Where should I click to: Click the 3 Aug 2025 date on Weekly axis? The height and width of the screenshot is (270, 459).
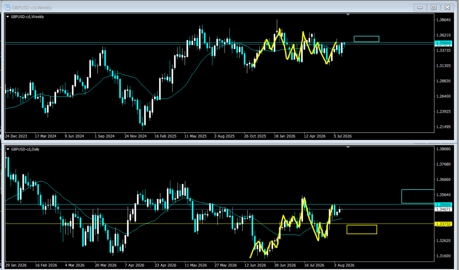[x=225, y=136]
